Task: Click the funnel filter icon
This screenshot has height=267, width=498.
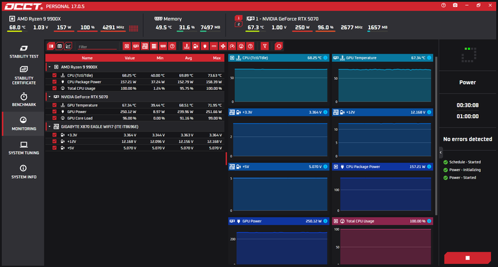Action: (264, 47)
